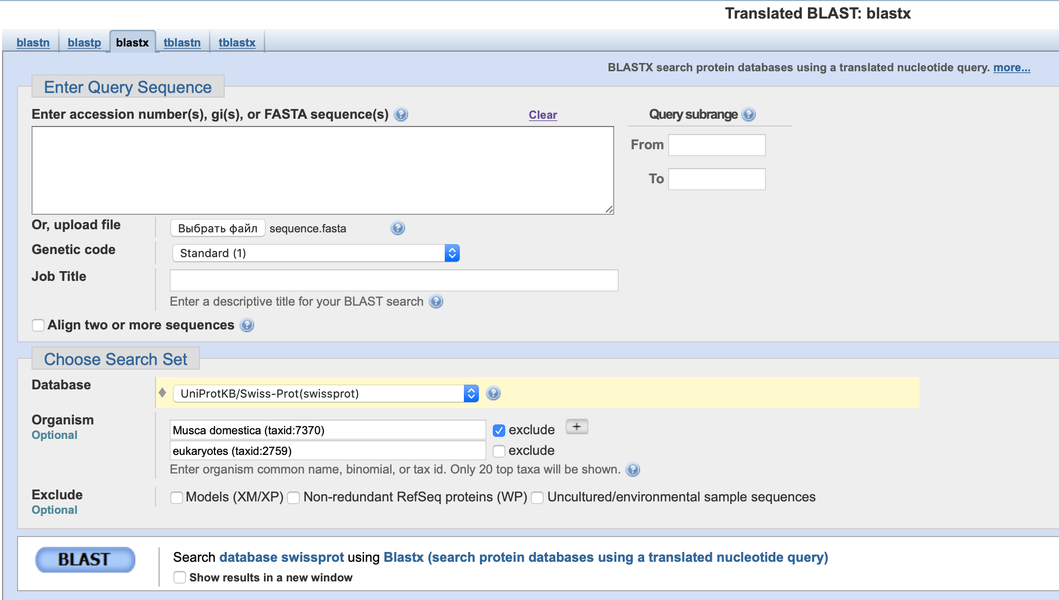The width and height of the screenshot is (1059, 600).
Task: Focus the Job Title input field
Action: [x=394, y=280]
